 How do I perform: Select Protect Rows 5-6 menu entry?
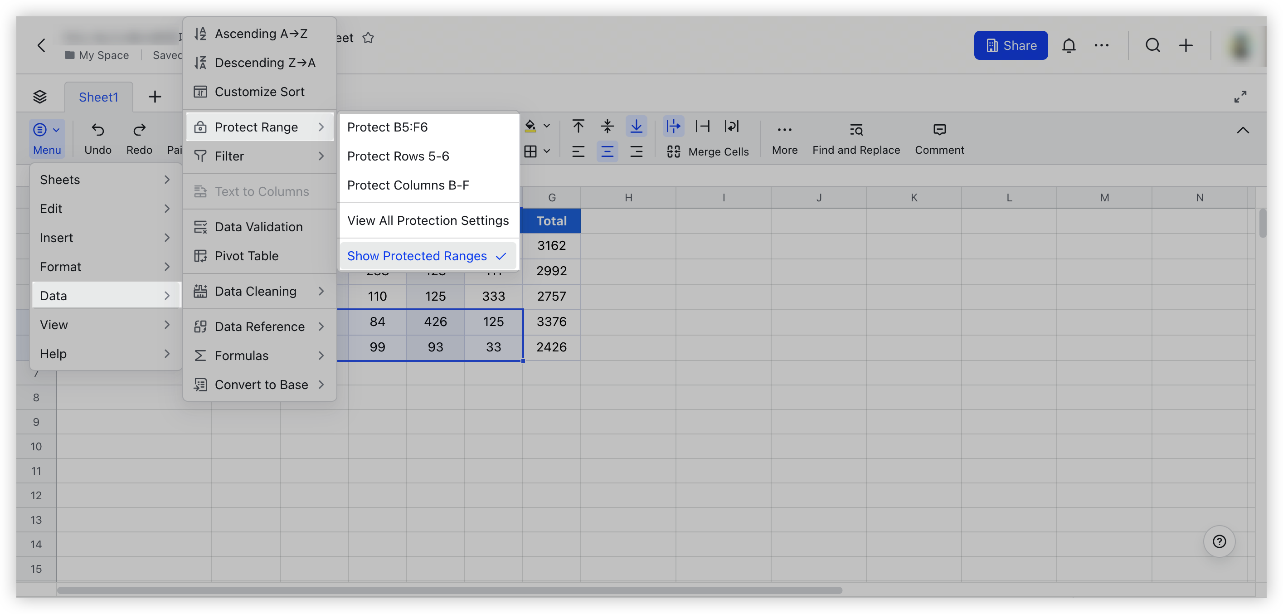[398, 156]
